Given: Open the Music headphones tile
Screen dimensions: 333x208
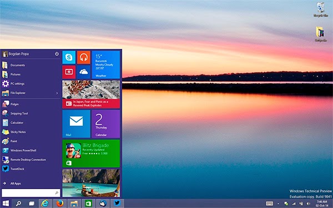Looking at the screenshot, I should (84, 57).
